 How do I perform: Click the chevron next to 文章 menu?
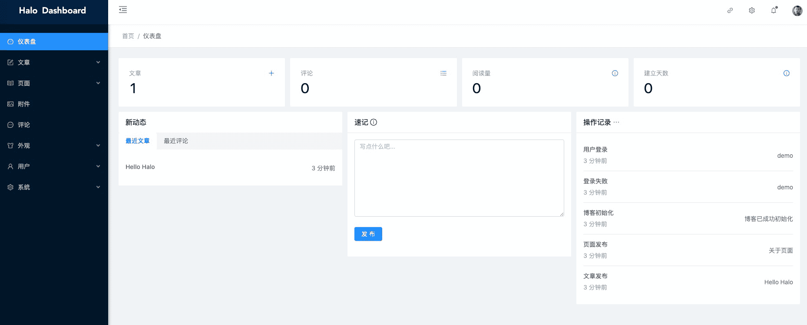tap(98, 62)
